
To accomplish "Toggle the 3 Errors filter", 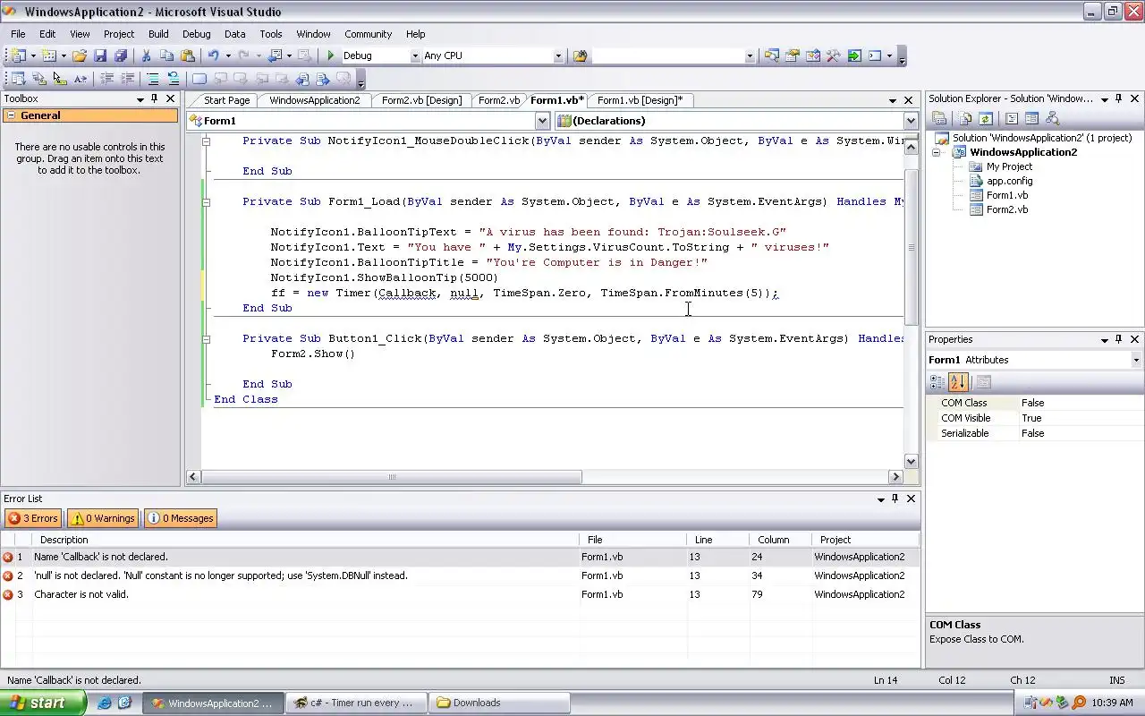I will [33, 518].
